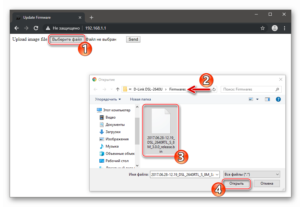Click the Открыть button

tap(236, 183)
